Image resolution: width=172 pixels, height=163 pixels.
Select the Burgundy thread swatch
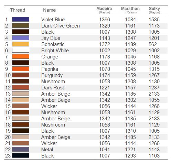point(21,75)
